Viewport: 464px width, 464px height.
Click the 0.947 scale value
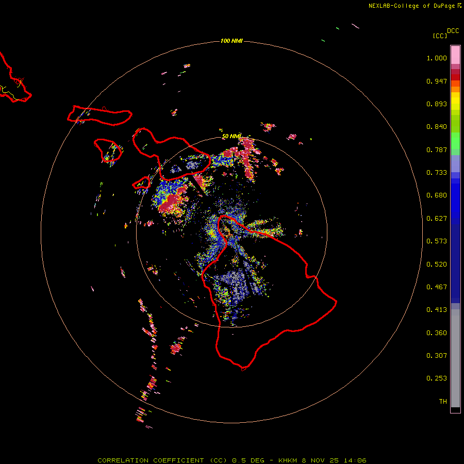[x=437, y=81]
